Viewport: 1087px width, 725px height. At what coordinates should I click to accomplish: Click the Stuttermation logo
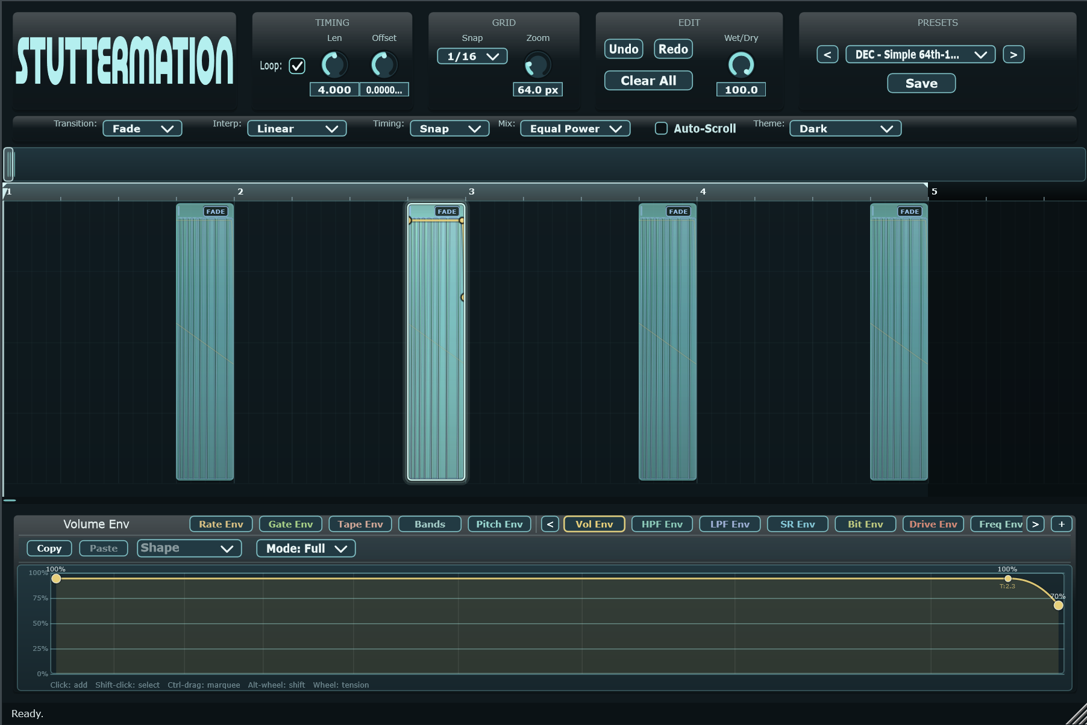click(125, 60)
